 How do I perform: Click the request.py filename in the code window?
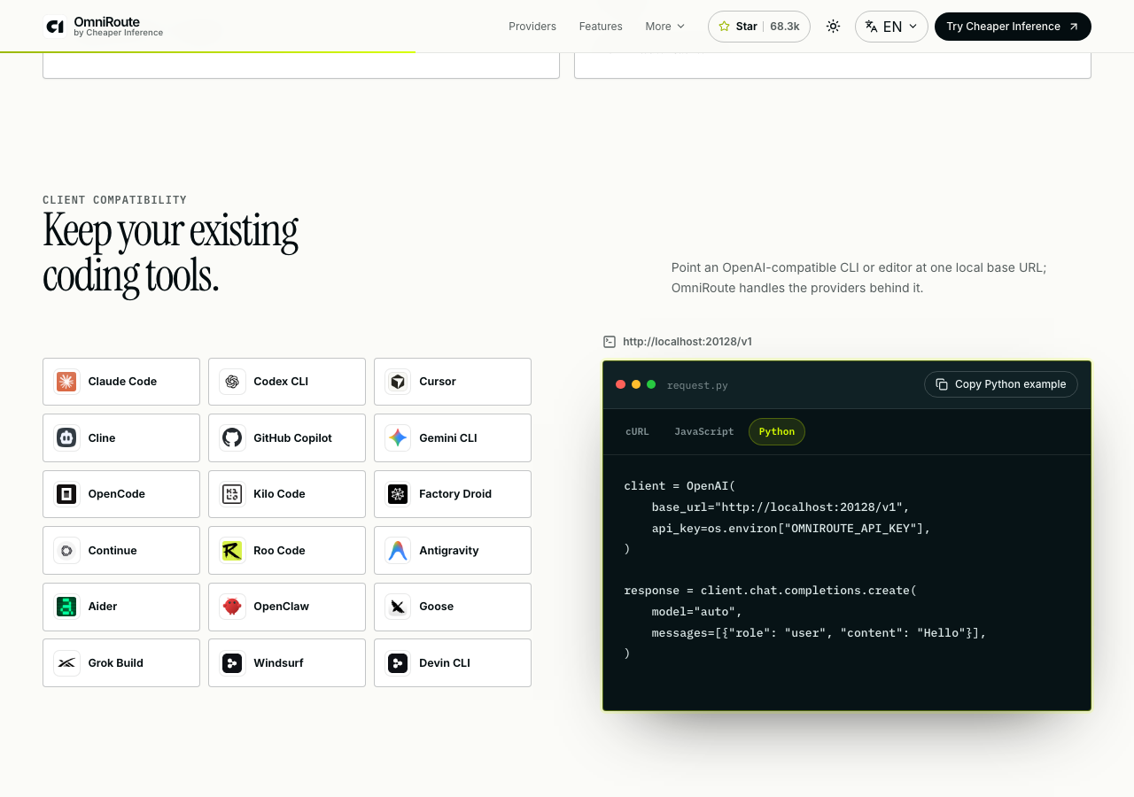coord(697,385)
